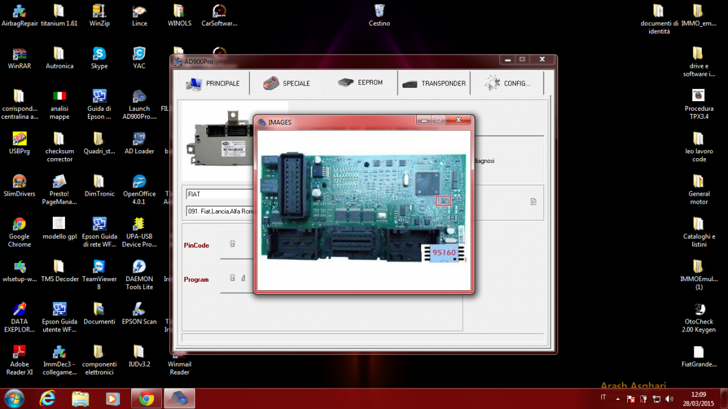Open analisi mappe Italian flag icon
Screen dimensions: 728x409
click(x=59, y=104)
